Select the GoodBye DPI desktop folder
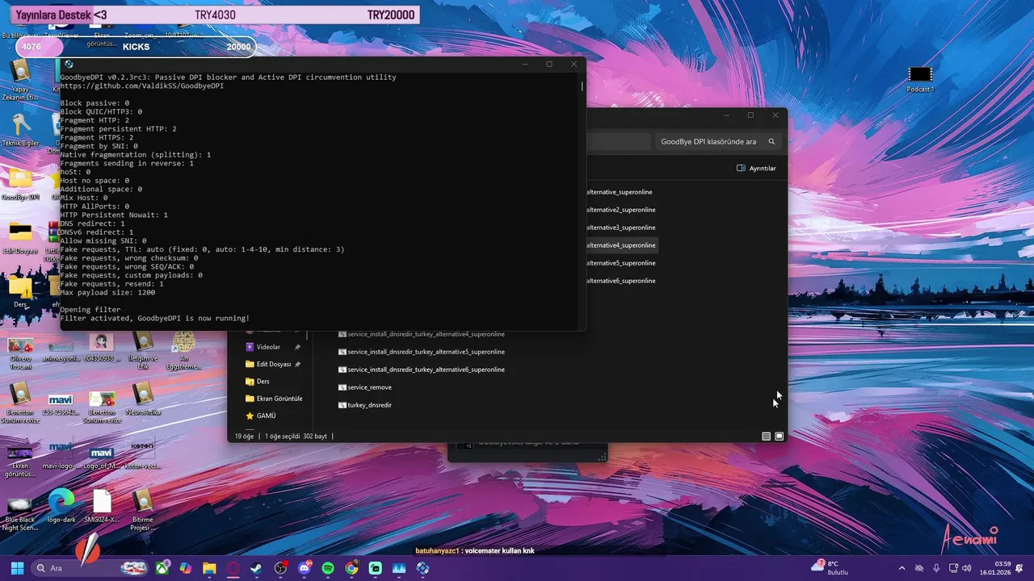This screenshot has width=1034, height=581. click(x=20, y=185)
